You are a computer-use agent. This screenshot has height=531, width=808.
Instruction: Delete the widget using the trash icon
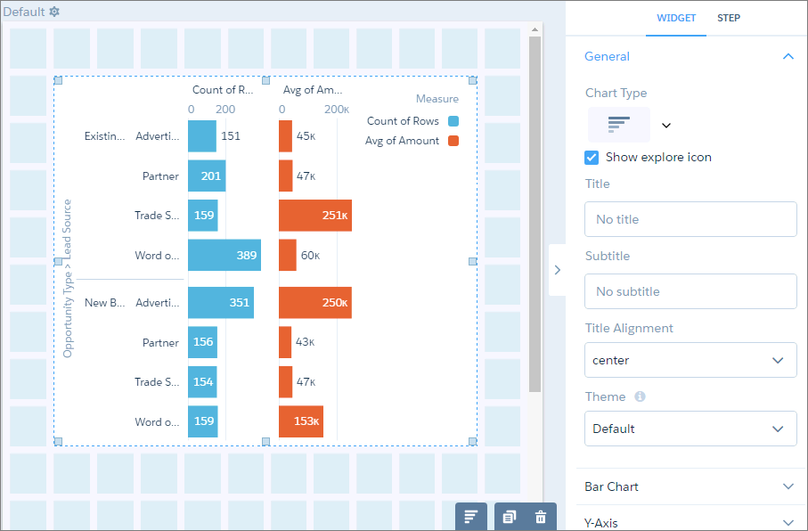[x=541, y=517]
